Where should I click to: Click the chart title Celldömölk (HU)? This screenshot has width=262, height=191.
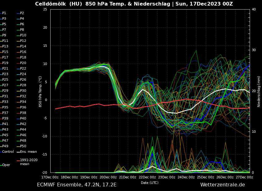point(59,4)
